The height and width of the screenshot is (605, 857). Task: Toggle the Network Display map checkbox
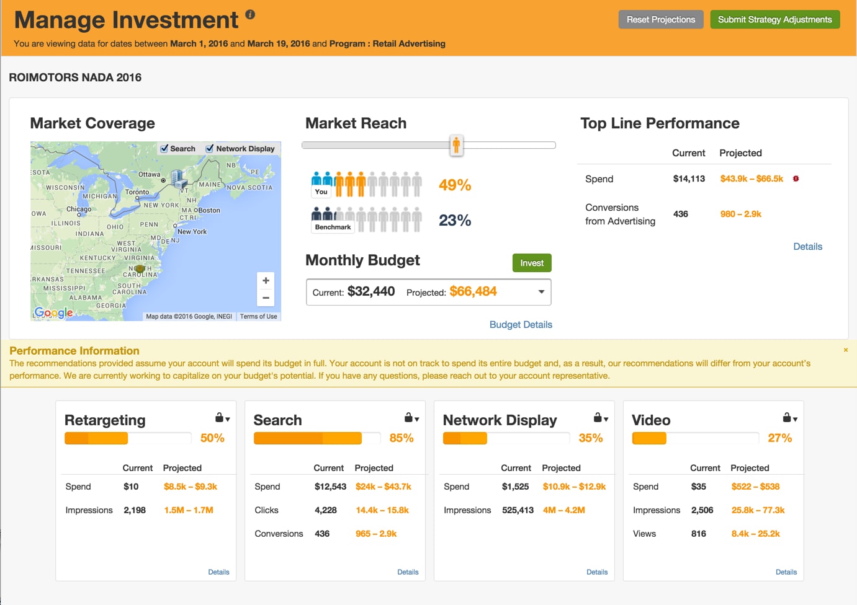210,149
